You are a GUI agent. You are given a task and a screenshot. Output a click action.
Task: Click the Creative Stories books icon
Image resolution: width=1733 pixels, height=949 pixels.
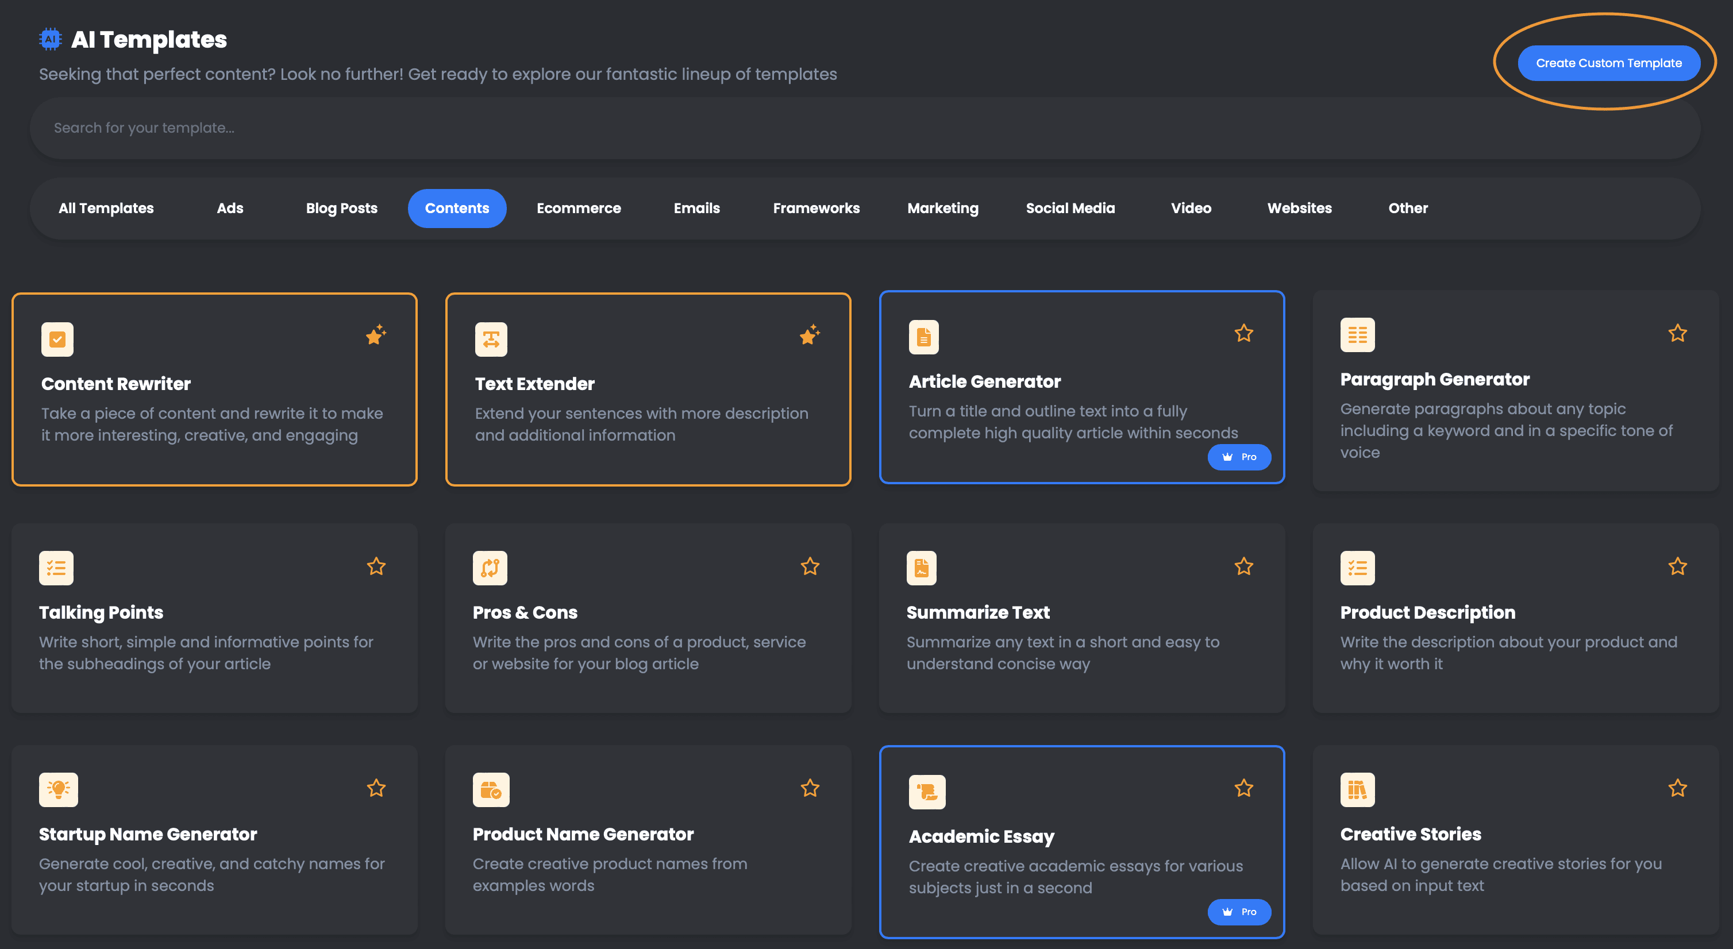click(x=1357, y=790)
